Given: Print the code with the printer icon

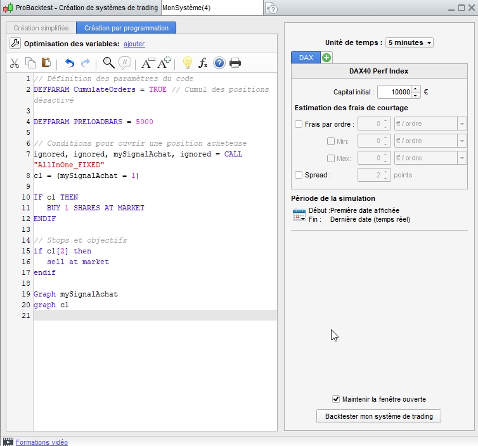Looking at the screenshot, I should (x=235, y=63).
